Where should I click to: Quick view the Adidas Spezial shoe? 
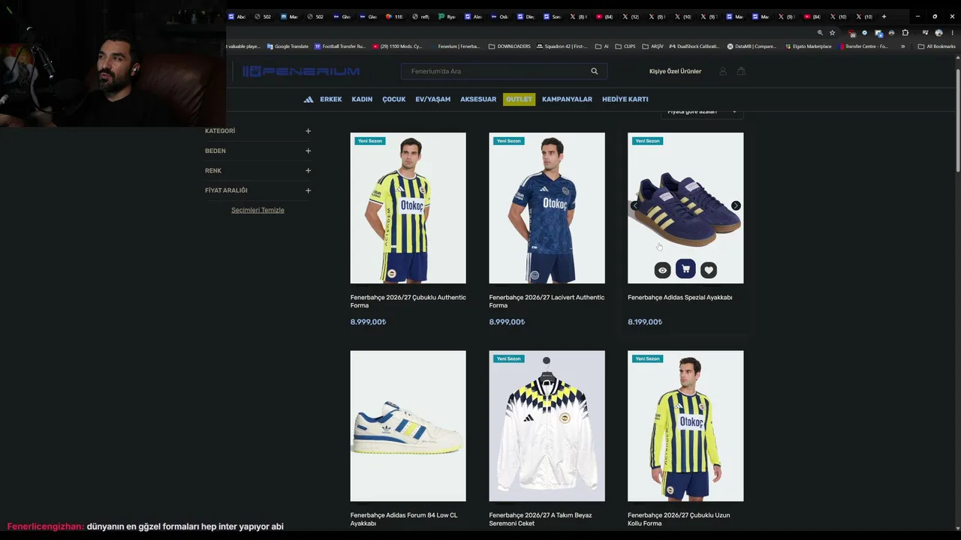[662, 270]
